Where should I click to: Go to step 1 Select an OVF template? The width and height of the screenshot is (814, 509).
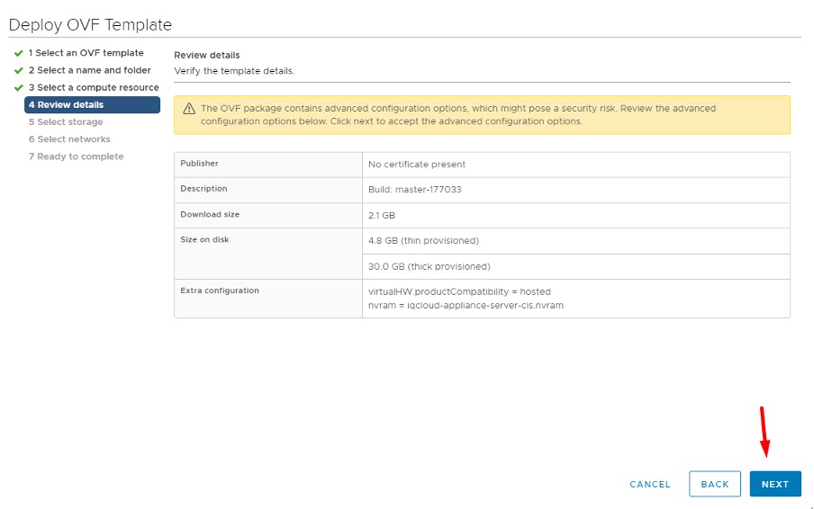(86, 53)
